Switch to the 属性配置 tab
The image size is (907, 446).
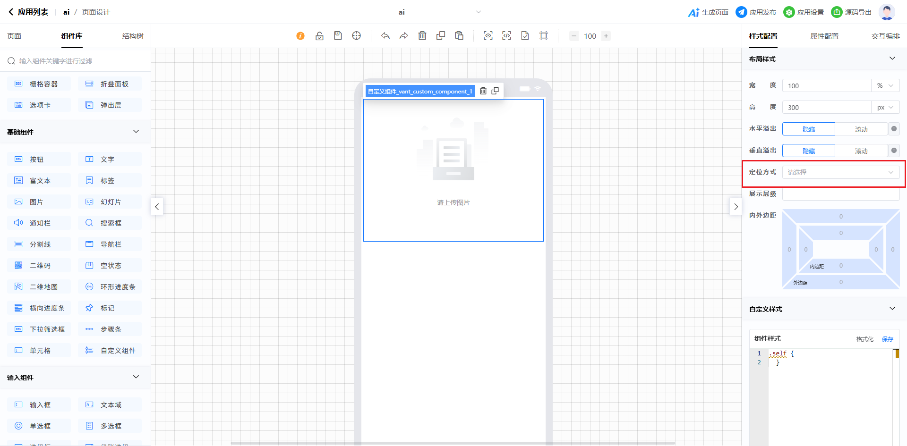pyautogui.click(x=824, y=36)
